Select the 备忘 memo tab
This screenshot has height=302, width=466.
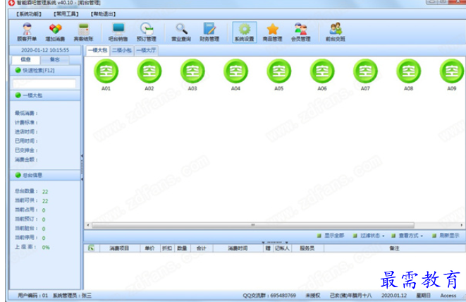pyautogui.click(x=55, y=59)
